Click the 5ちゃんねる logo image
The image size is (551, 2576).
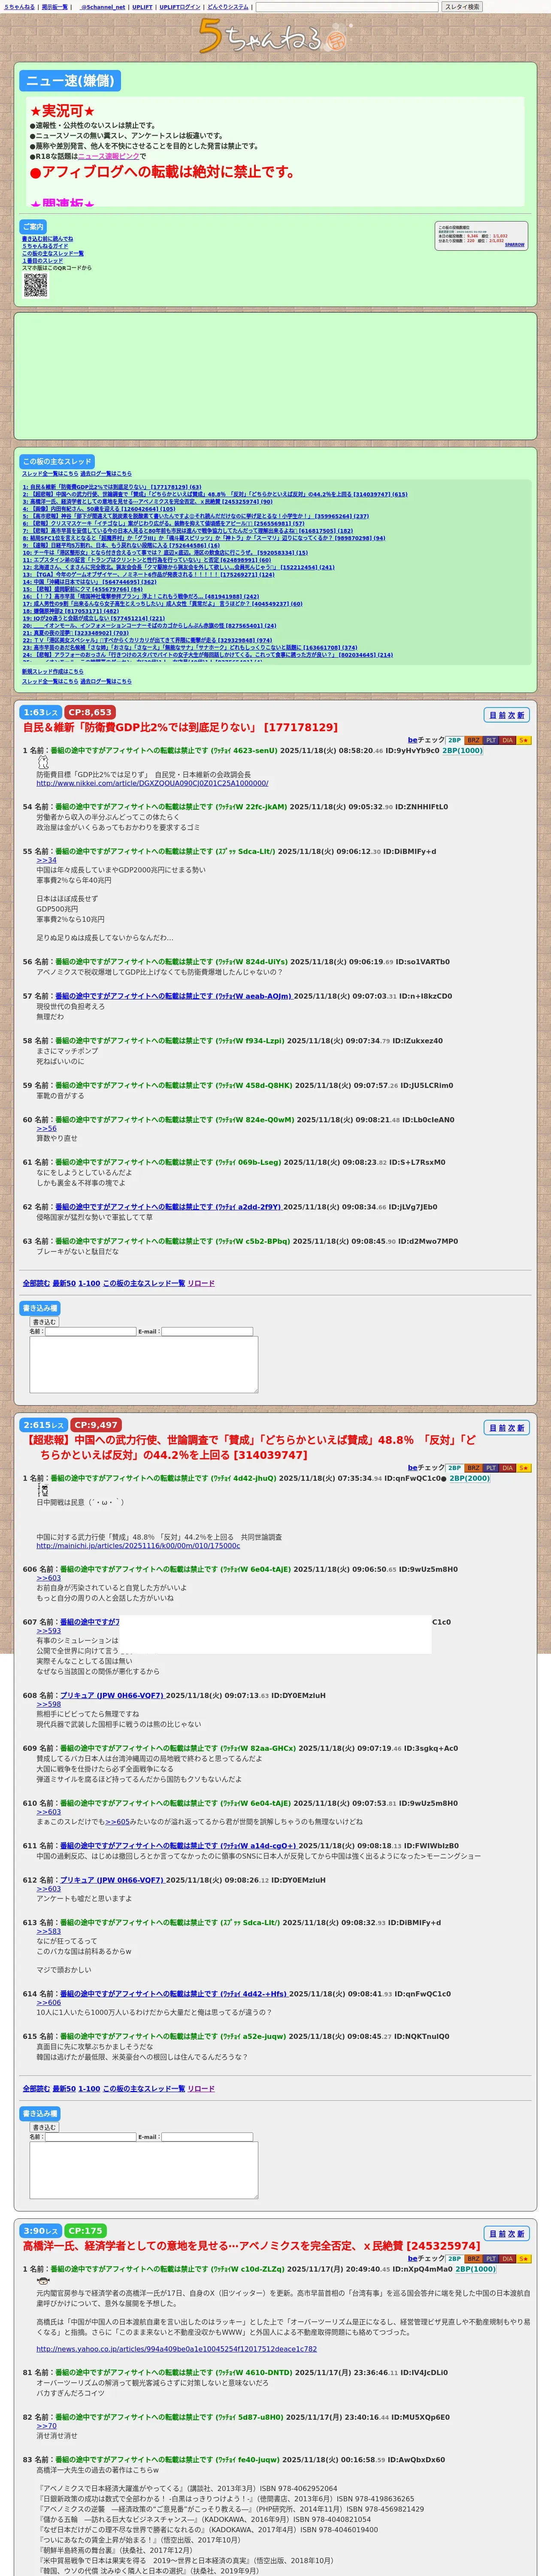(275, 37)
